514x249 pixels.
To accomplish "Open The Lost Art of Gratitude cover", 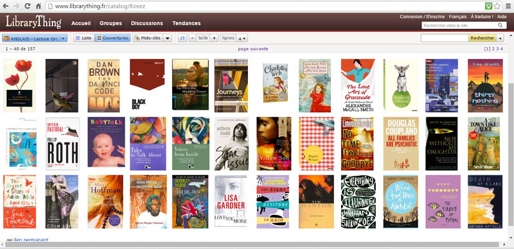I will [x=358, y=85].
